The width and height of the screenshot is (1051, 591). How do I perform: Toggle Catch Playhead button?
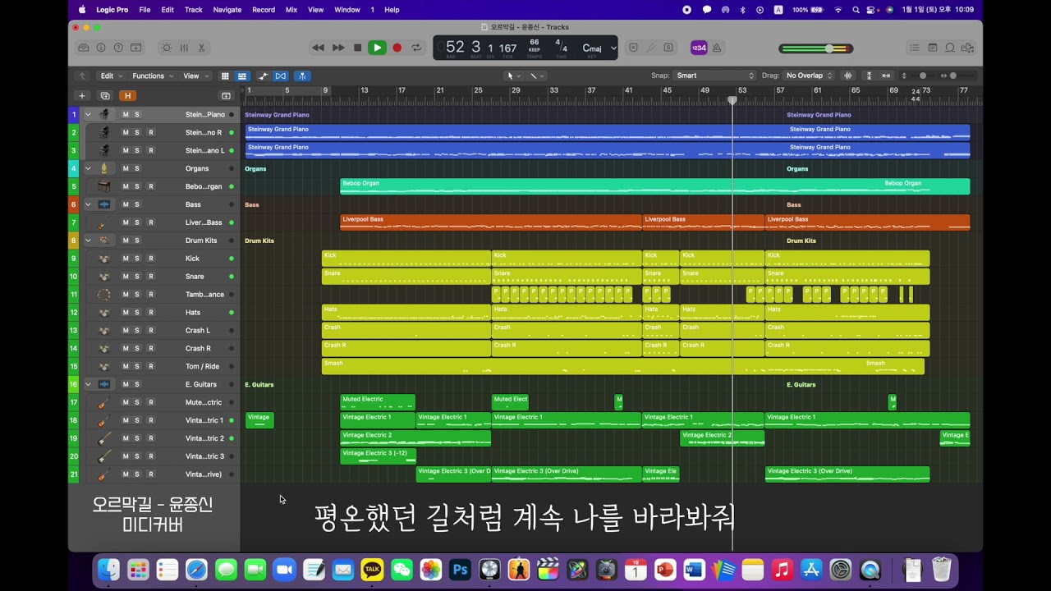[301, 76]
